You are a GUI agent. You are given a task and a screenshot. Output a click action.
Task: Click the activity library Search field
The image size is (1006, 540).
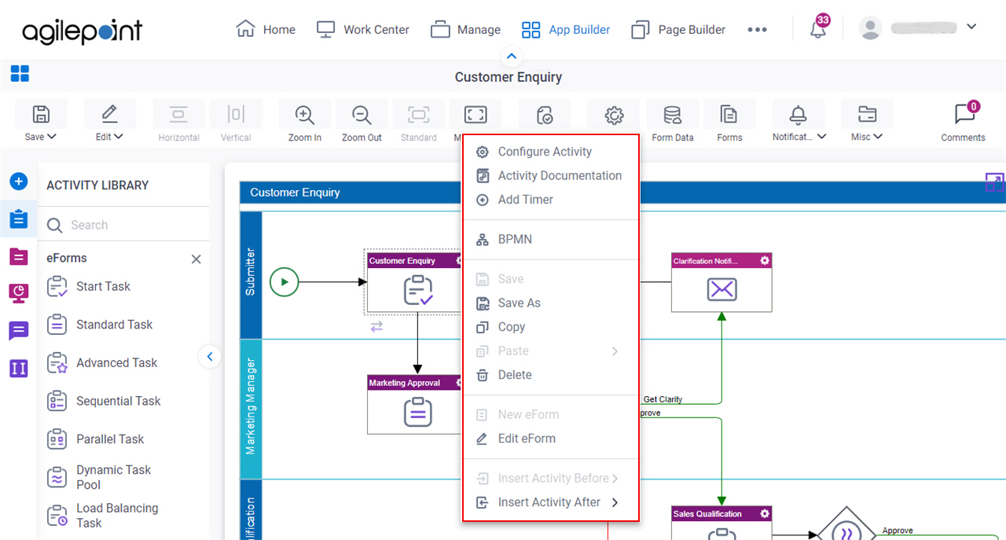tap(124, 225)
